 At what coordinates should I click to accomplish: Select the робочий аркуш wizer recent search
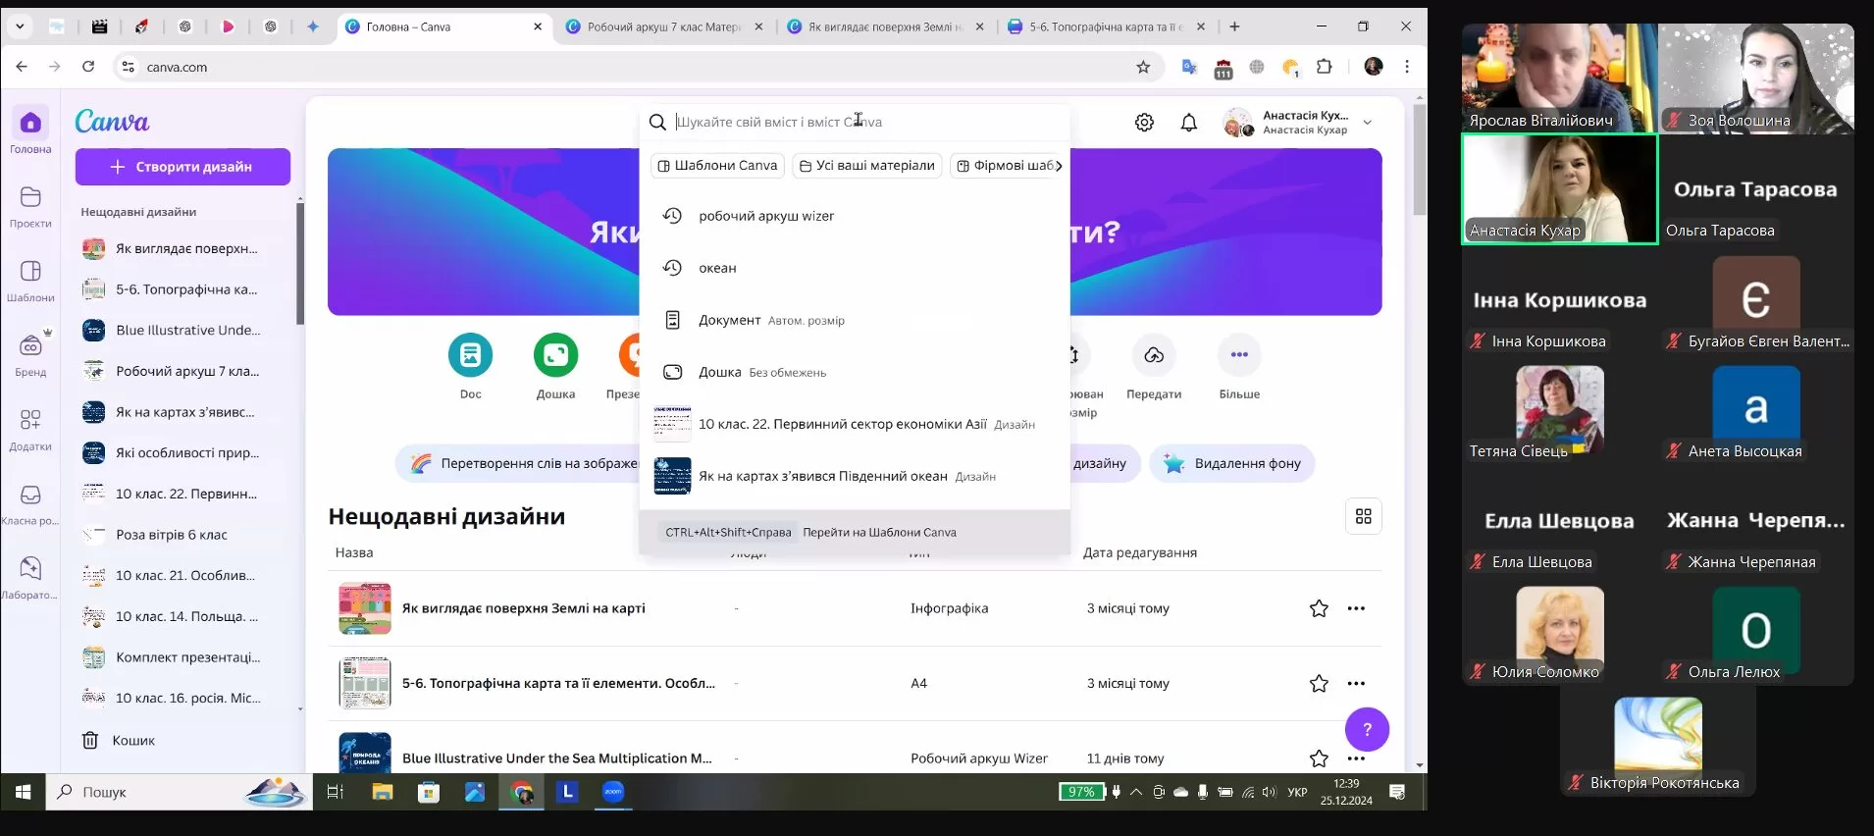(855, 216)
